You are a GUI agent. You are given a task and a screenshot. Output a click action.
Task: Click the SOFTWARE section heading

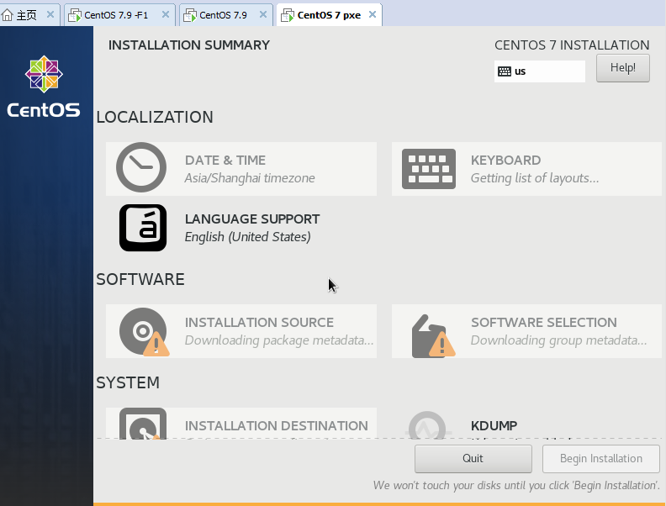[x=140, y=279]
